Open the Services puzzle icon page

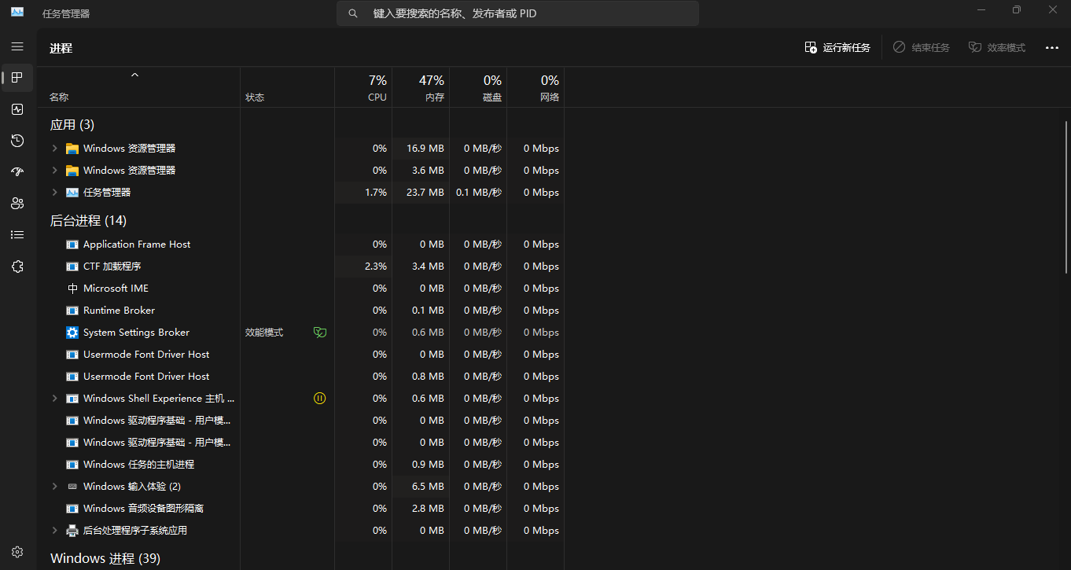point(17,267)
